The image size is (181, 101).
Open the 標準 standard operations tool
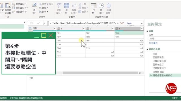coord(66,9)
